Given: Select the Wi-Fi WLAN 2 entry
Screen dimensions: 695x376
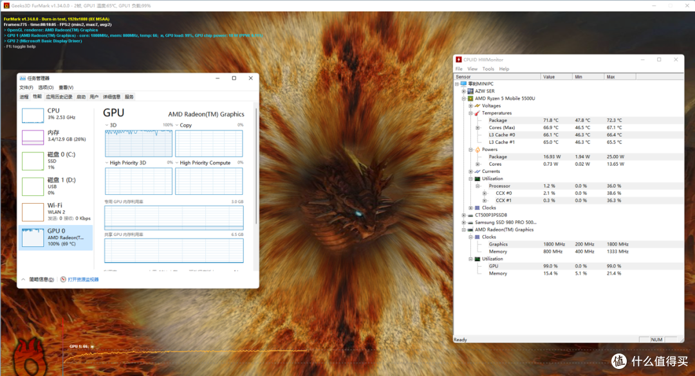Looking at the screenshot, I should click(x=56, y=211).
